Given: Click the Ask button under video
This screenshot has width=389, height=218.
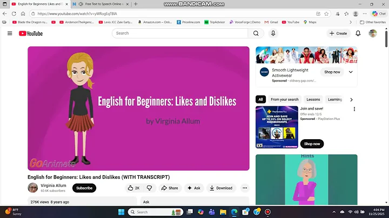Looking at the screenshot, I should tap(194, 188).
